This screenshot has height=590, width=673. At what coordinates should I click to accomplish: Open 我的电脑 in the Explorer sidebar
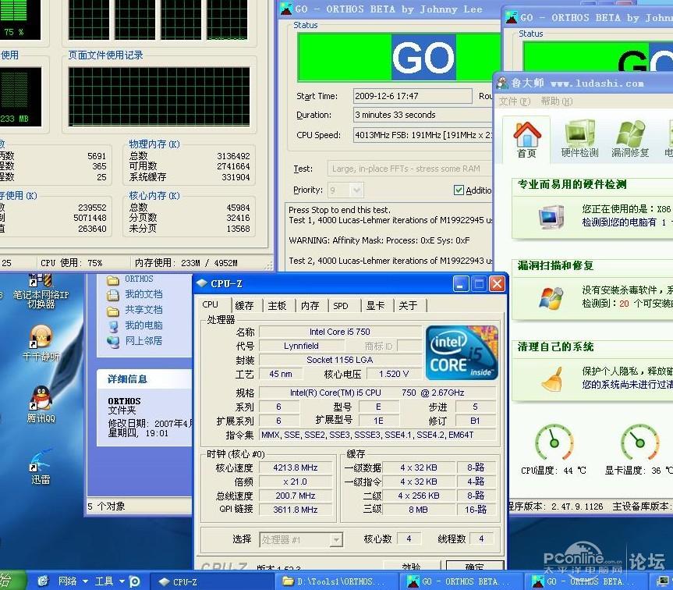(134, 325)
